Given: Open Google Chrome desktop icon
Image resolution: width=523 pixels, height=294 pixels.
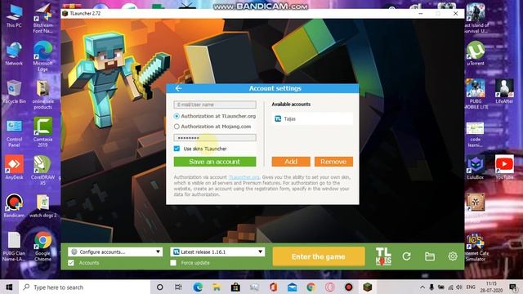Looking at the screenshot, I should 42,247.
